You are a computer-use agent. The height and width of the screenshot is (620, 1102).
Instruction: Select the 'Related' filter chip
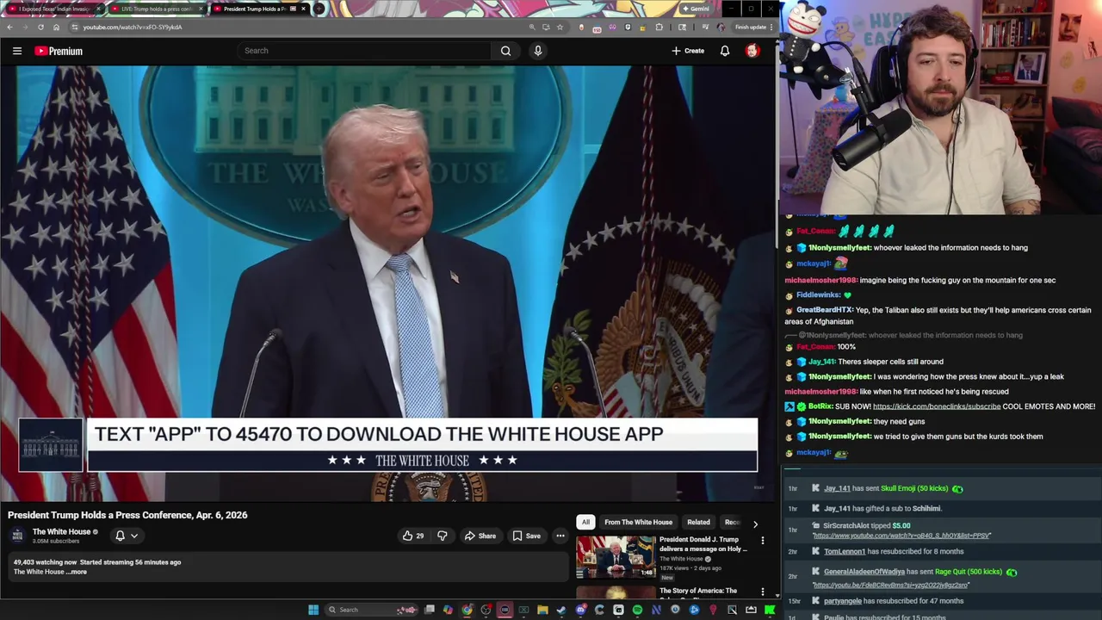698,522
